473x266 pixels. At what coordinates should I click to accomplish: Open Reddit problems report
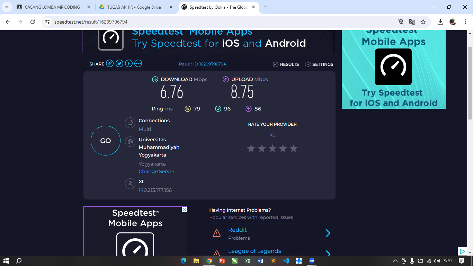coord(238,230)
